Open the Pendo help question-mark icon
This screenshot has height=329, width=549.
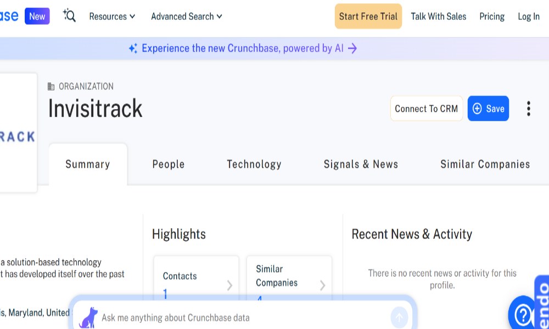pyautogui.click(x=523, y=314)
